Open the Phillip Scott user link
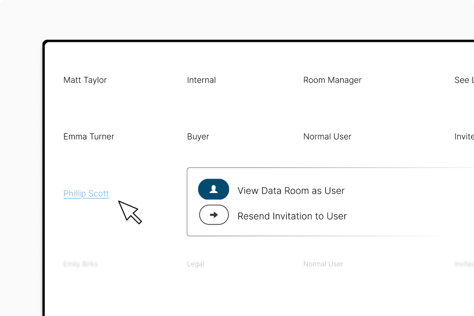 (86, 194)
